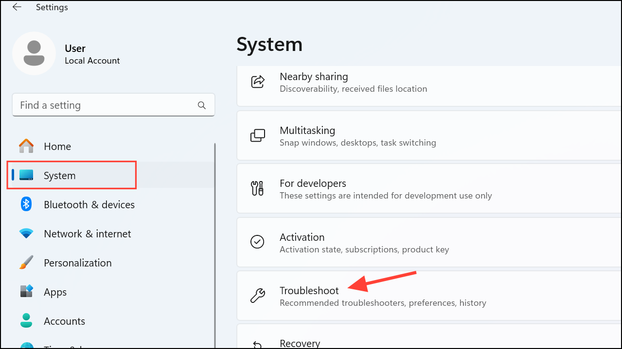Click the search magnifier icon
Viewport: 622px width, 349px height.
pyautogui.click(x=201, y=105)
